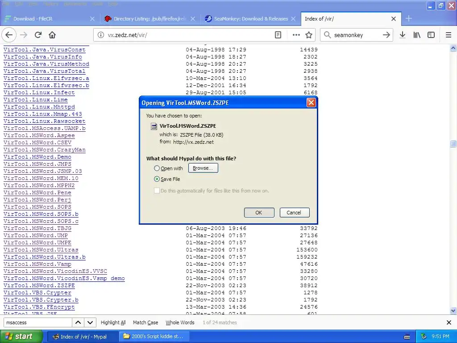Click the page scrollbar down arrow
This screenshot has width=457, height=343.
pyautogui.click(x=453, y=311)
